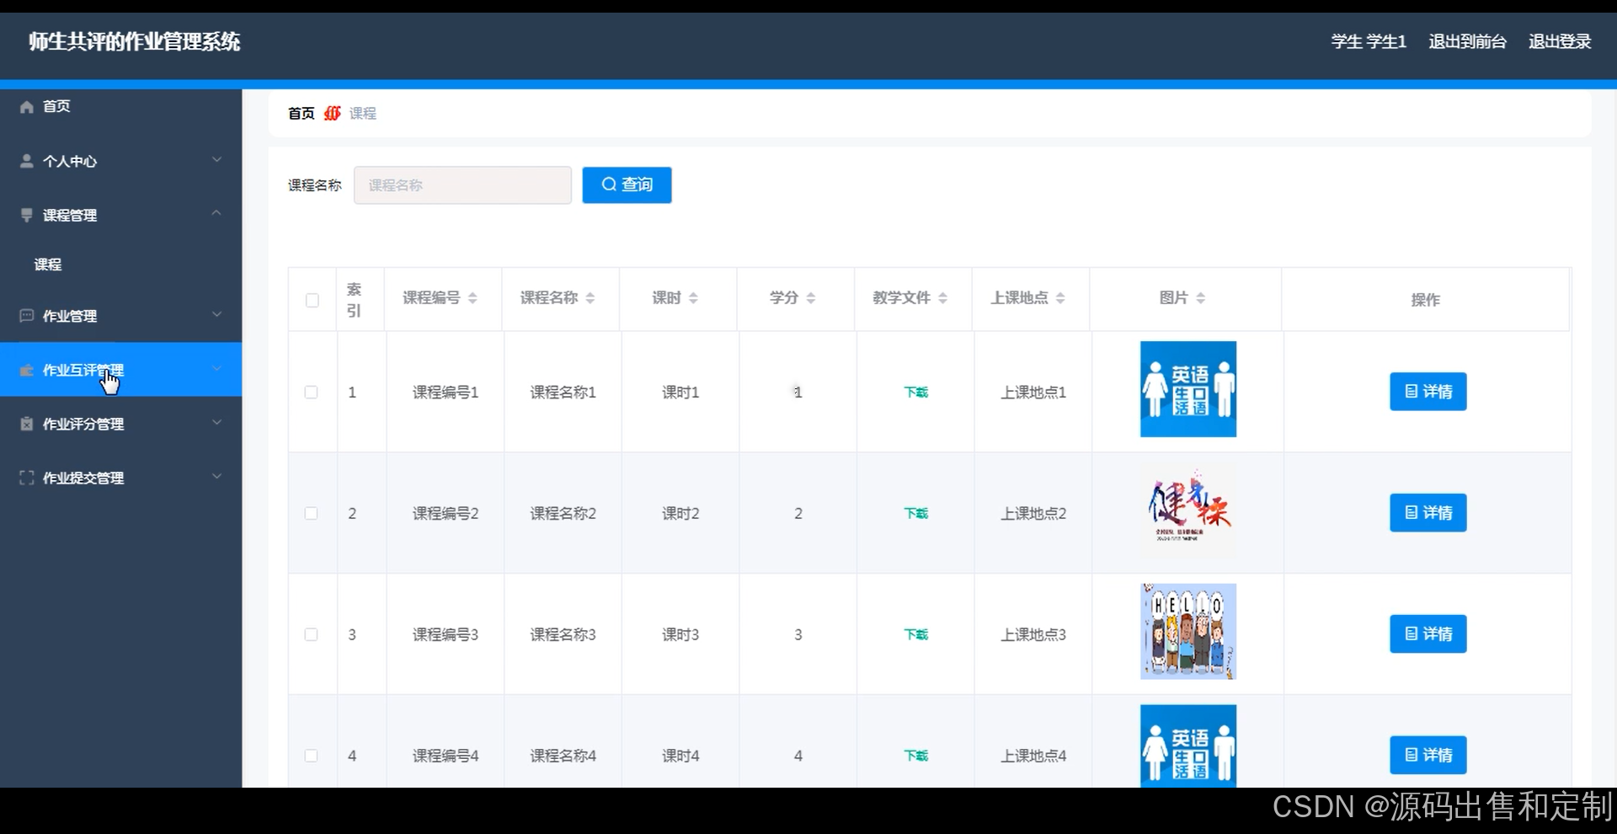Open the course image thumbnail for 课程编号1
Screen dimensions: 1617x834
pyautogui.click(x=1188, y=389)
